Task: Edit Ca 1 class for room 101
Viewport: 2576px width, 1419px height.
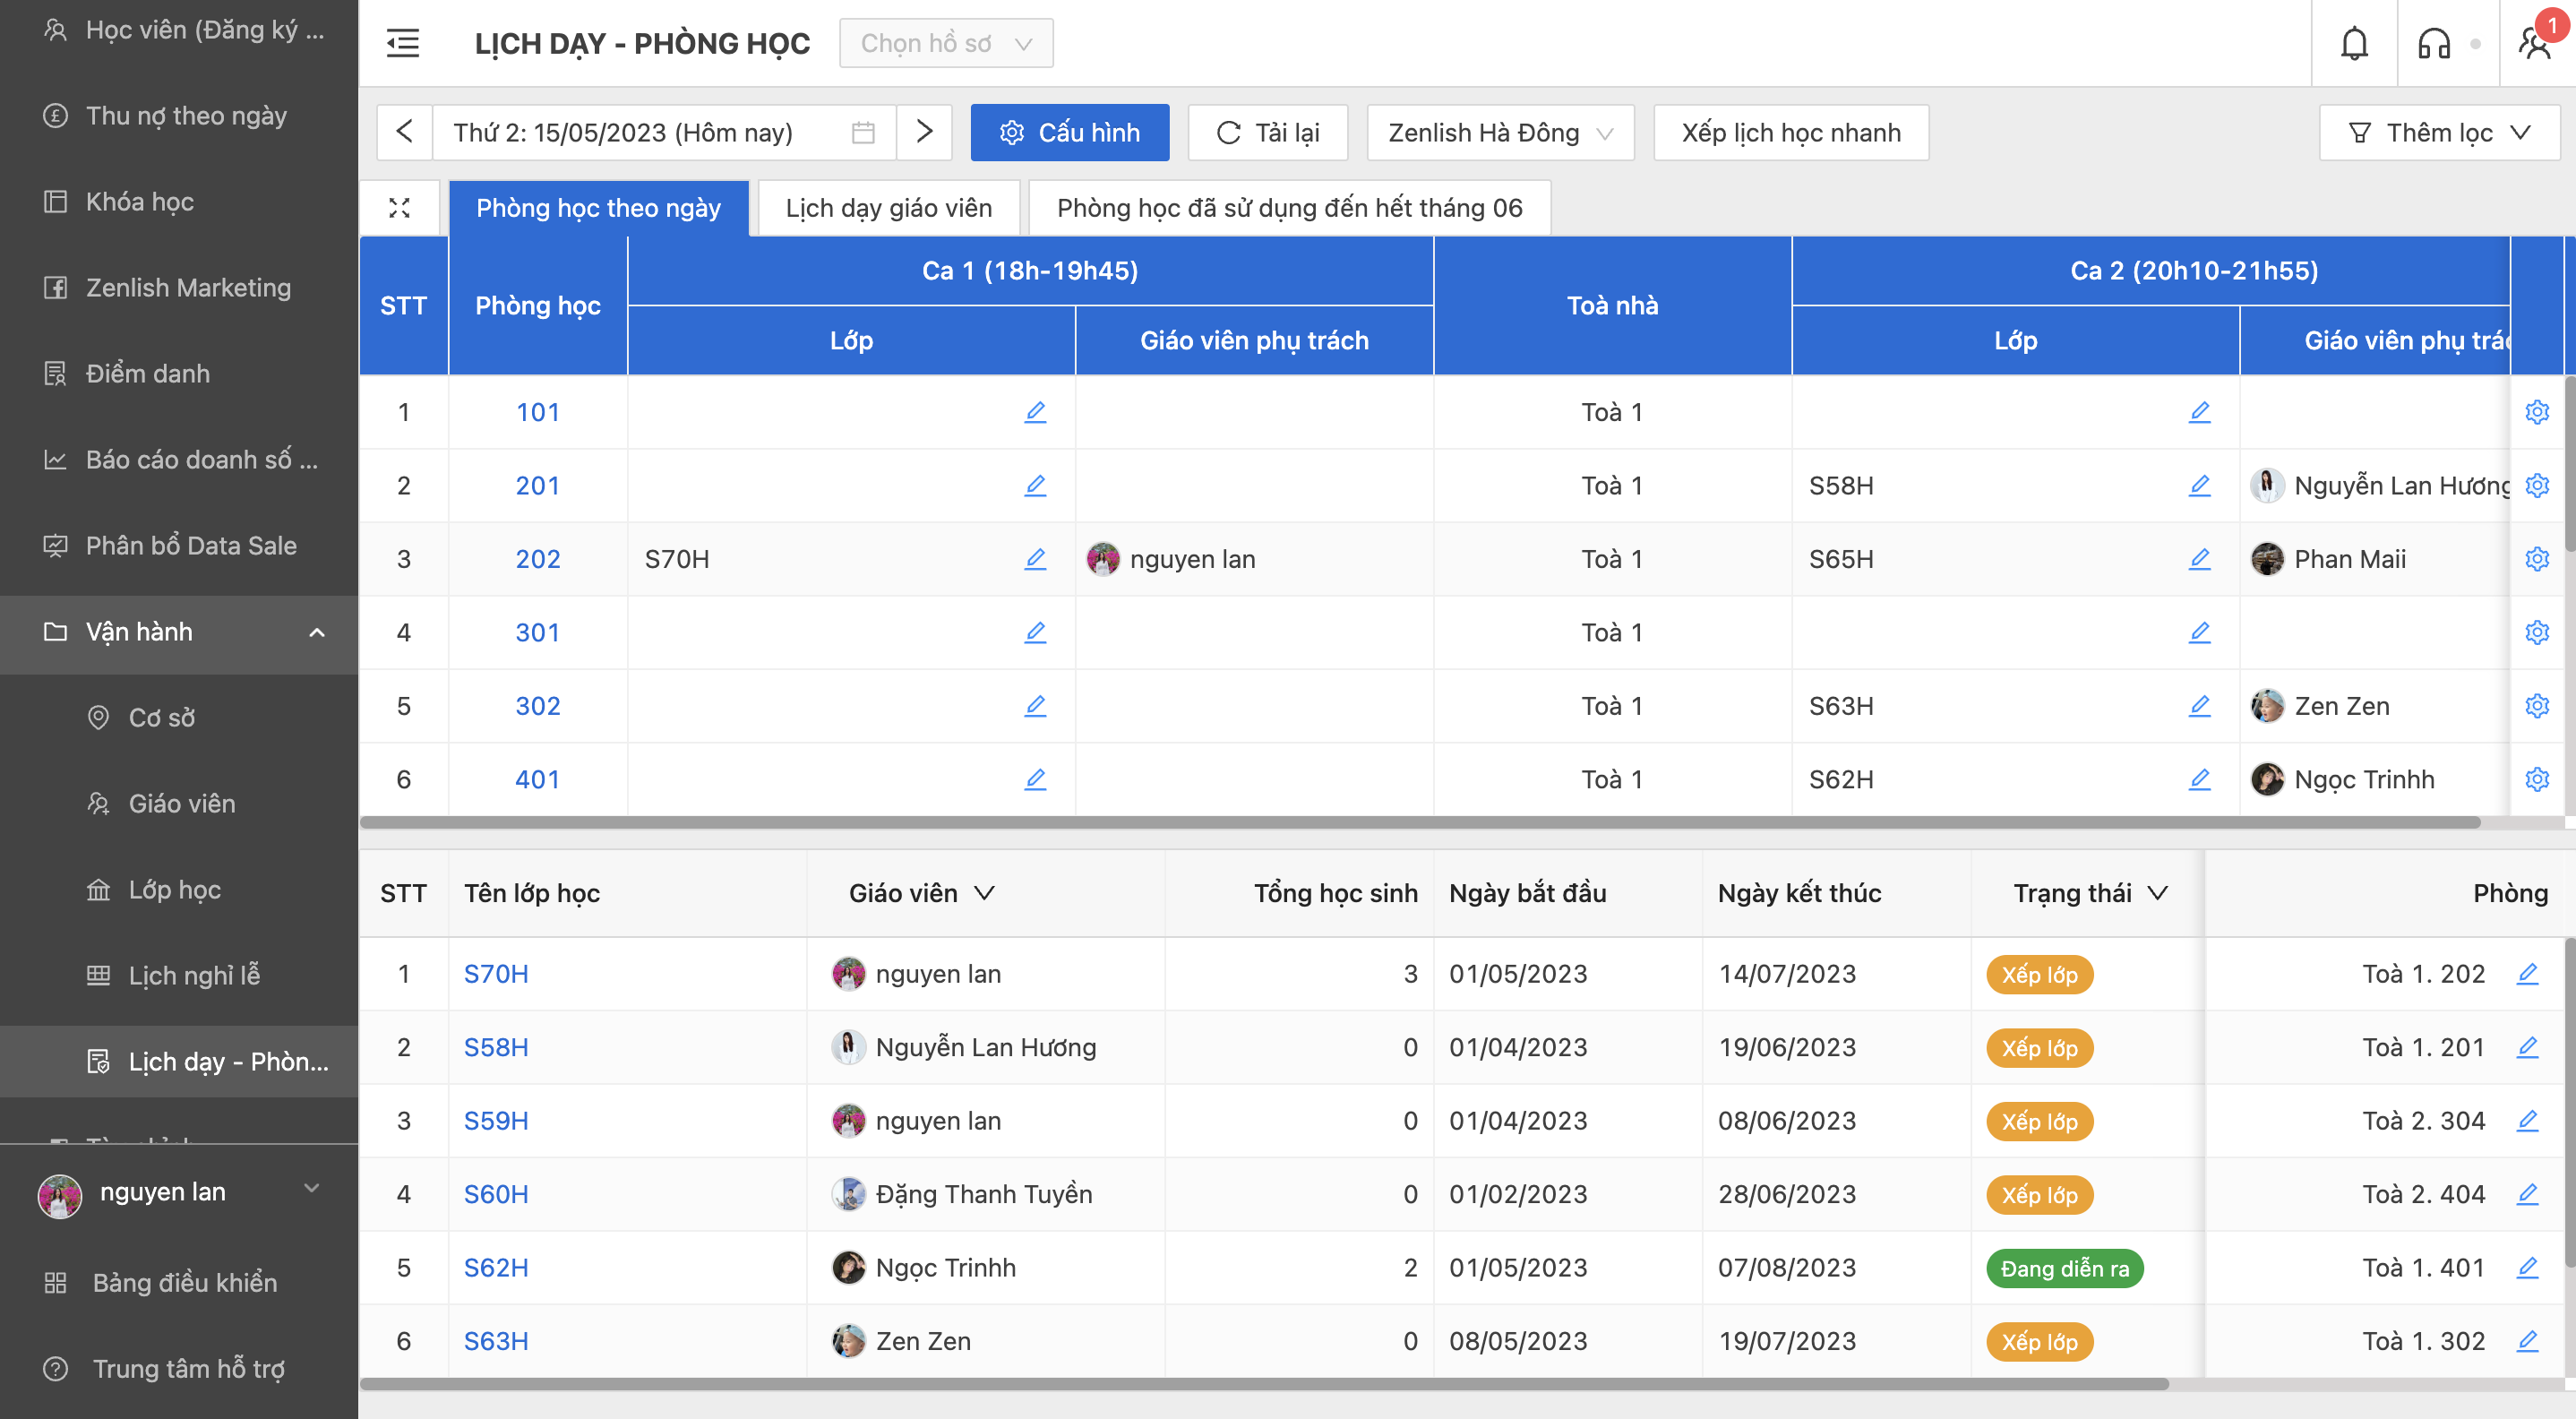Action: pyautogui.click(x=1035, y=412)
